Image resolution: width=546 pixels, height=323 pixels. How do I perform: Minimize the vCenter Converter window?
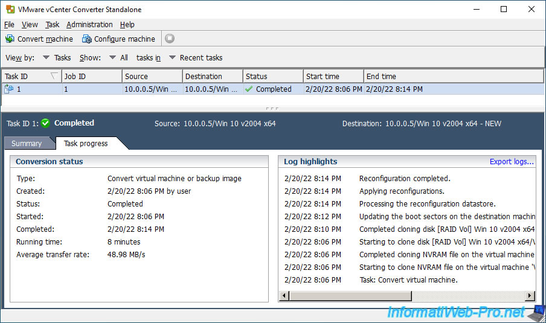pos(477,10)
